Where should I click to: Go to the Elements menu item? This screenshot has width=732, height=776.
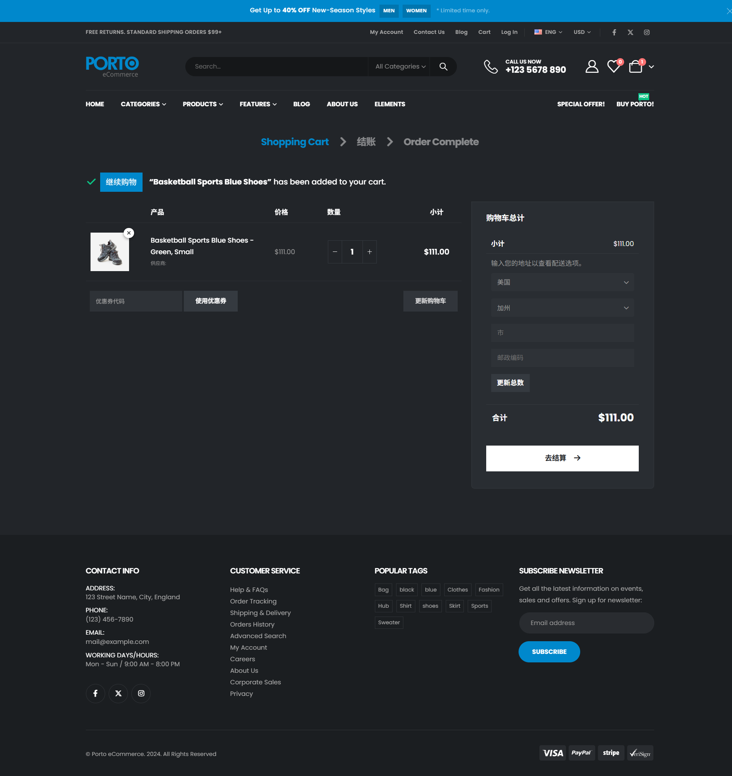[389, 104]
